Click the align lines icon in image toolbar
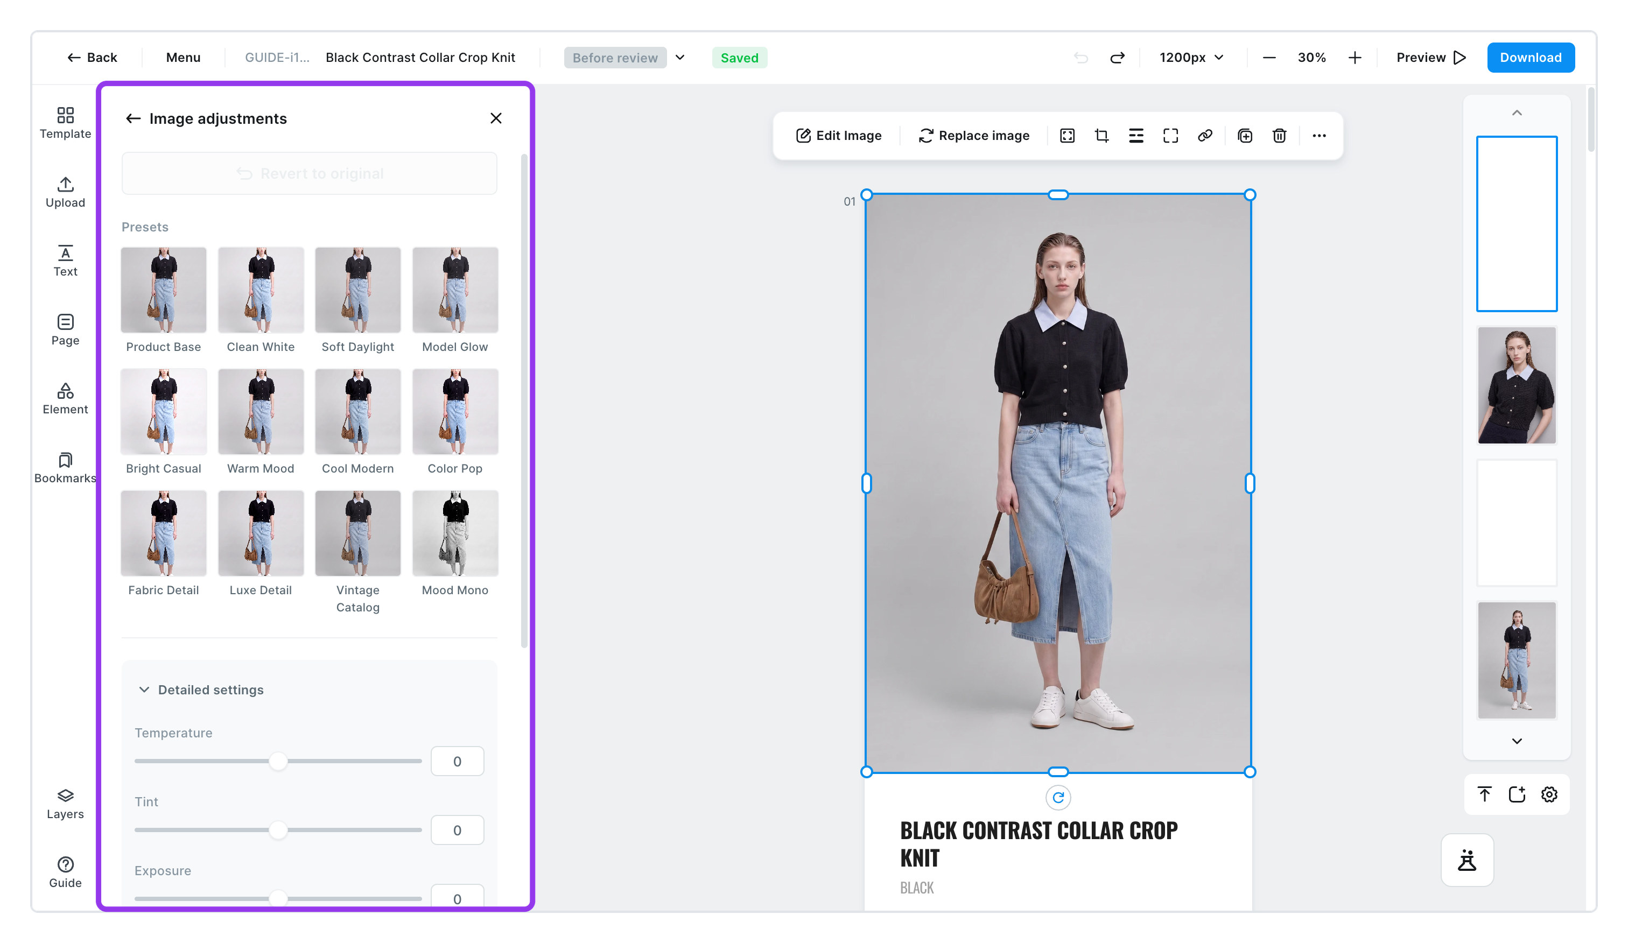This screenshot has height=943, width=1628. (1136, 136)
